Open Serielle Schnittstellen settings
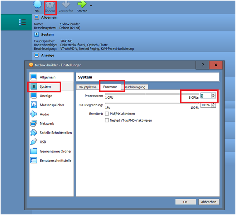The width and height of the screenshot is (236, 215). click(x=56, y=133)
